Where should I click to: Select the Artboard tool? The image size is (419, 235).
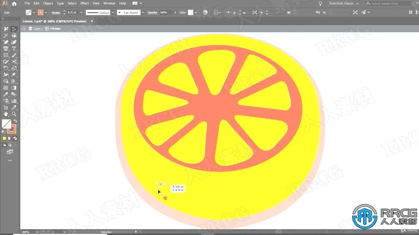(6, 107)
